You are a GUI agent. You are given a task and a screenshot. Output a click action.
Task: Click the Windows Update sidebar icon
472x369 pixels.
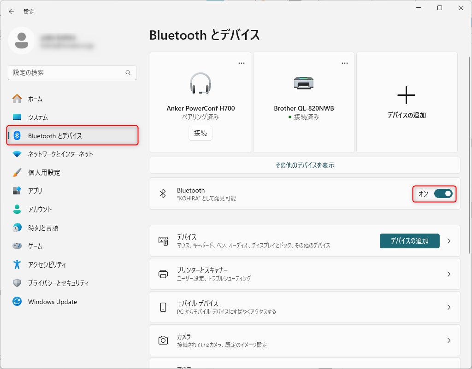pos(17,302)
